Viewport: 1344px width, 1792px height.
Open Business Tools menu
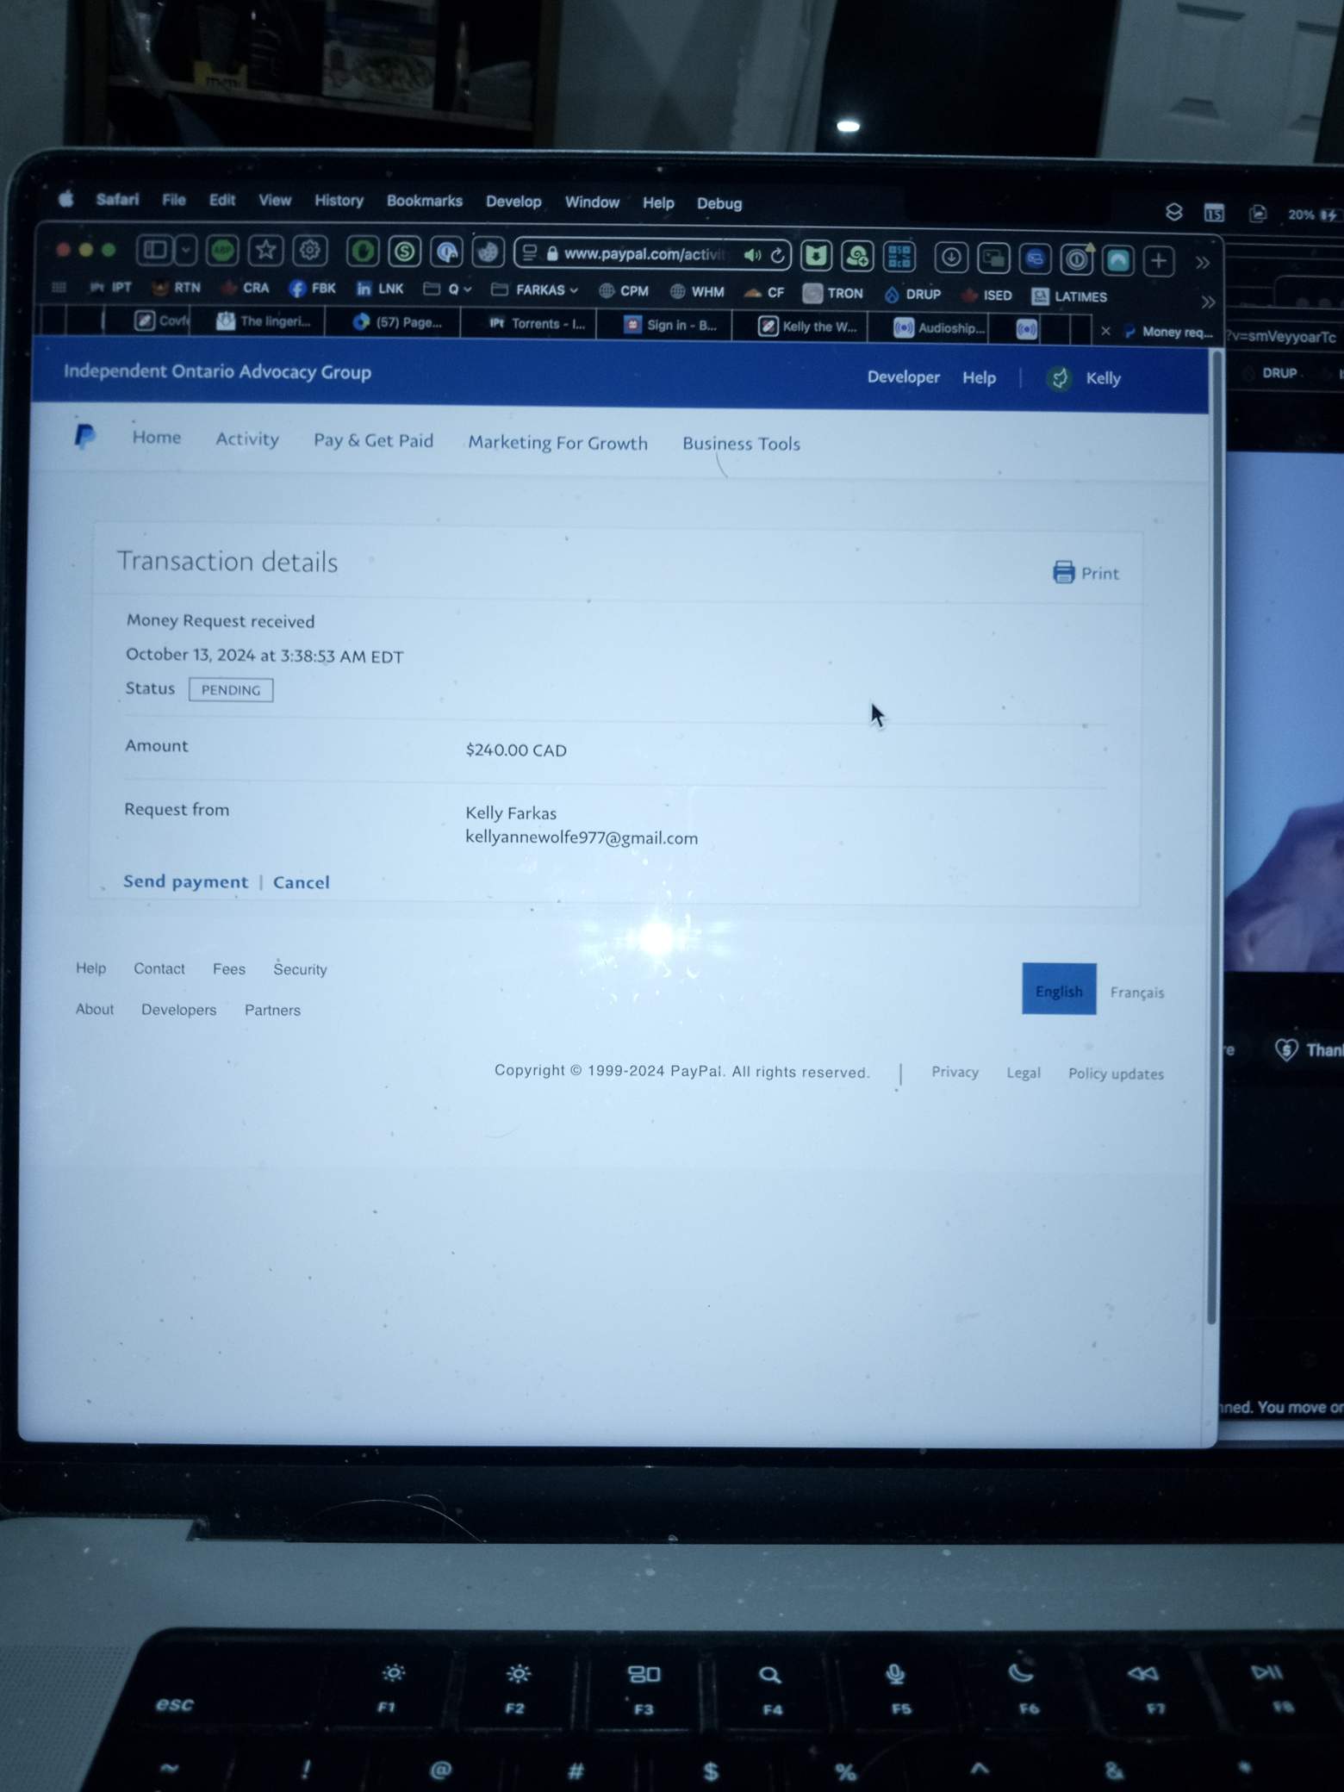click(742, 444)
